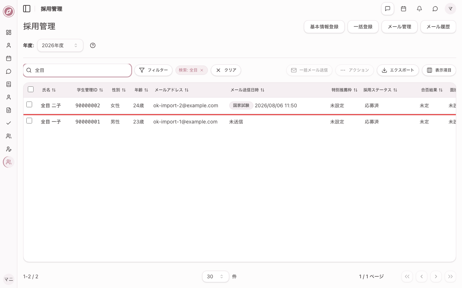Click the search field containing 全目

(x=77, y=70)
